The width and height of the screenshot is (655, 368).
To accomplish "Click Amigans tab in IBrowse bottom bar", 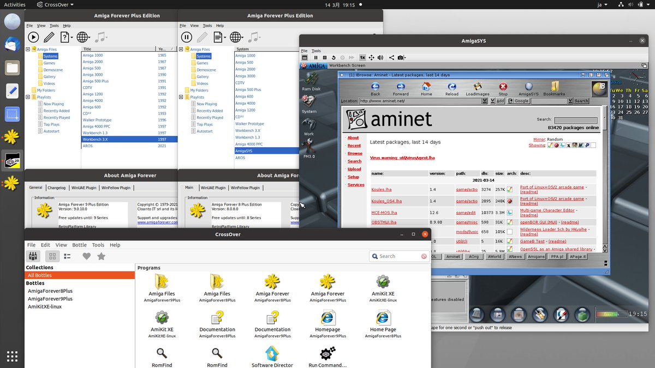I will coord(536,256).
